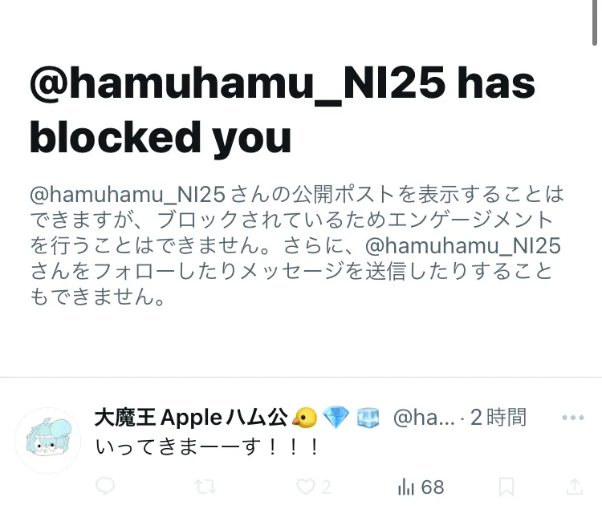The height and width of the screenshot is (509, 602).
Task: Open the three-dot more options menu
Action: point(573,418)
